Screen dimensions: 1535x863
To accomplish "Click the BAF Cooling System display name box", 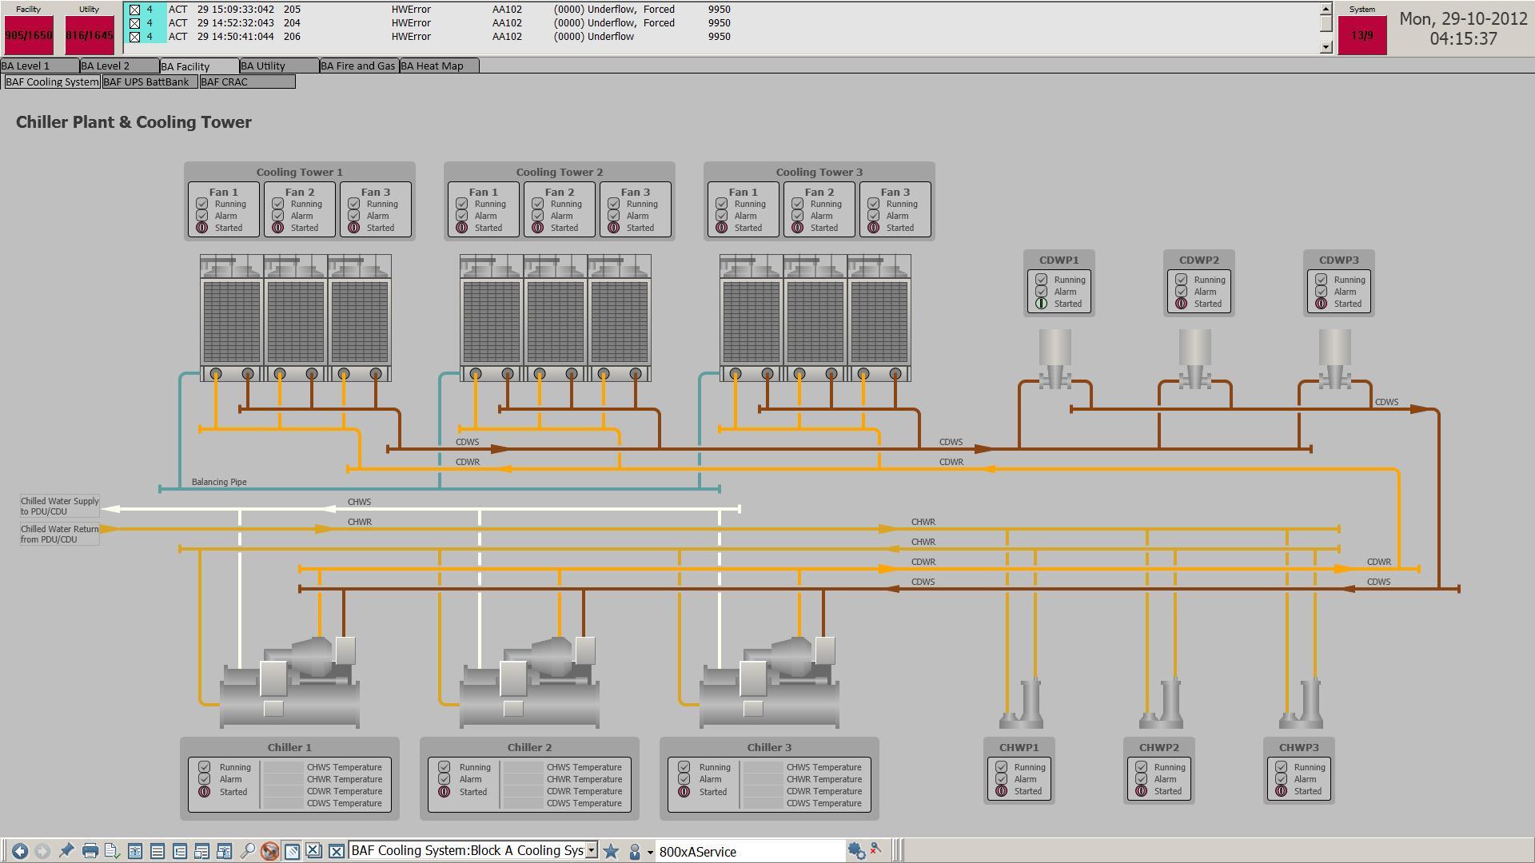I will [x=468, y=850].
